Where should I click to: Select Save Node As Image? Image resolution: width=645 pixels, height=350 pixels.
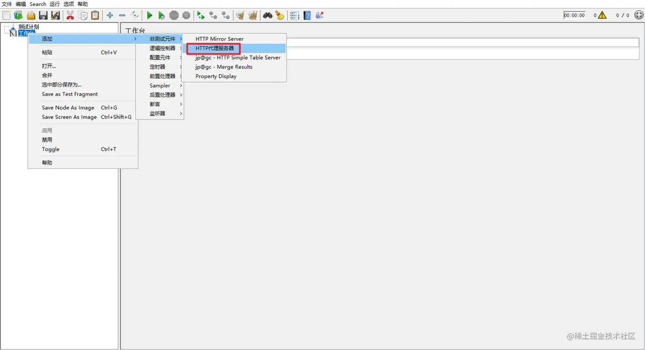point(83,108)
